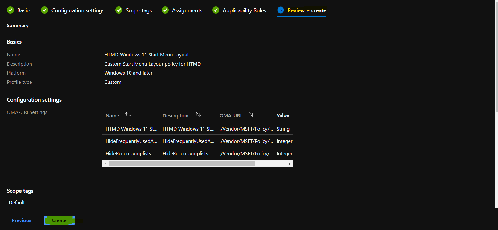Viewport: 498px width, 230px height.
Task: Open the Configuration settings tab
Action: point(78,10)
